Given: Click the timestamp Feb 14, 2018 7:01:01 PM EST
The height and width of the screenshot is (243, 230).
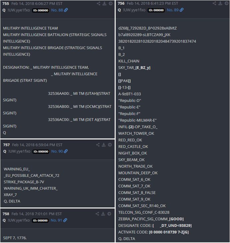Looking at the screenshot, I should 37,214.
